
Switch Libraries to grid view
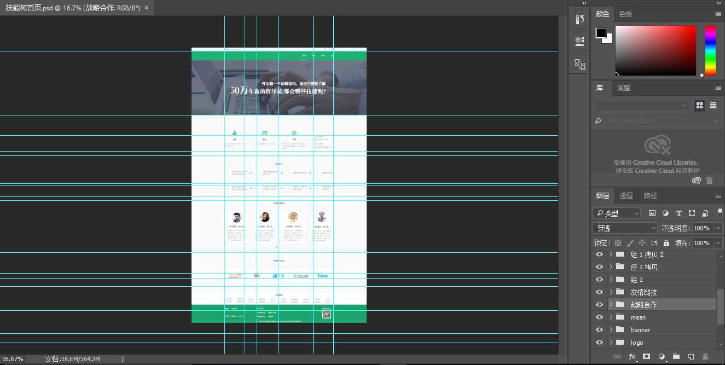(x=699, y=105)
